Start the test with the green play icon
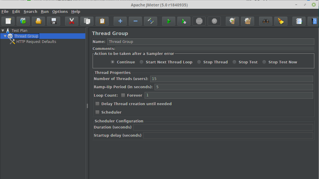The image size is (319, 179). click(x=169, y=21)
